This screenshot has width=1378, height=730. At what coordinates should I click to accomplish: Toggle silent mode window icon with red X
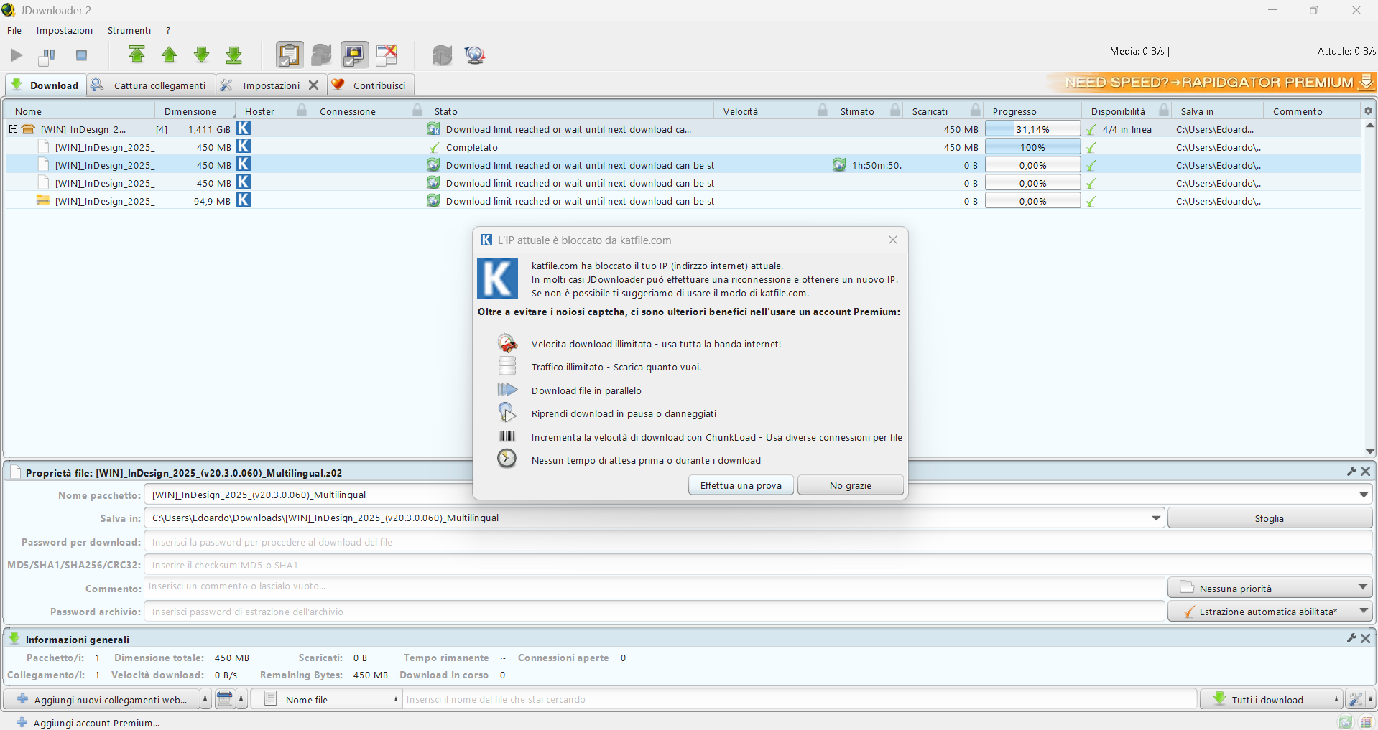(x=387, y=55)
